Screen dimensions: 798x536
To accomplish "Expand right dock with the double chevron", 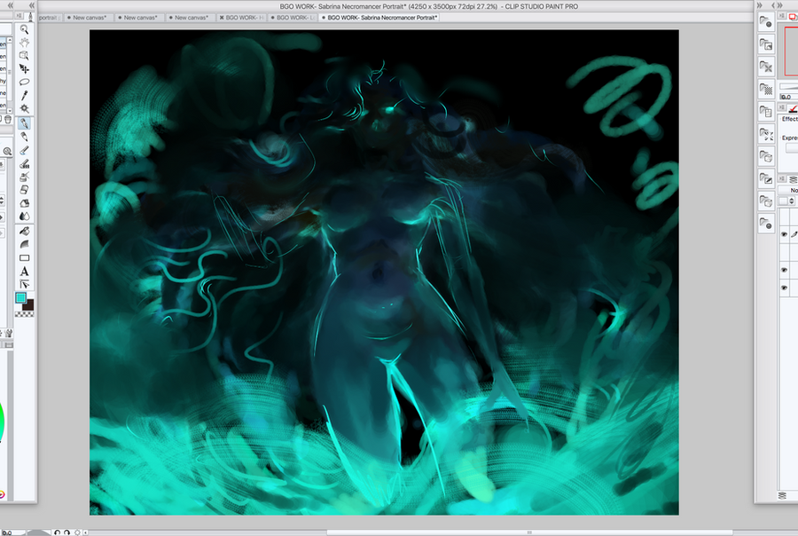I will point(759,5).
